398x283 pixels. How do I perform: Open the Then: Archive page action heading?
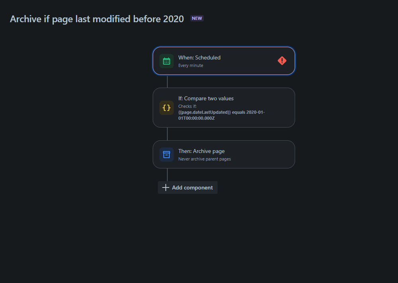[201, 151]
